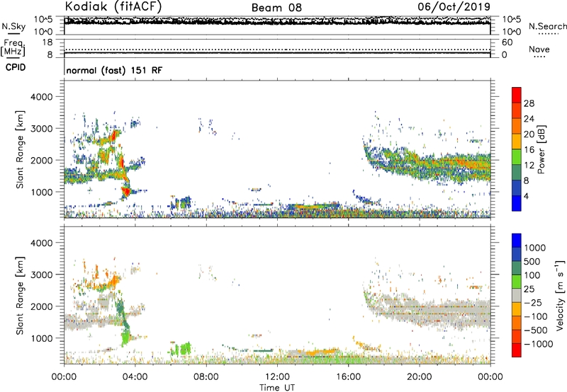The width and height of the screenshot is (567, 392).
Task: Click the "Slant Range [km]" label of the power panel
Action: tap(20, 149)
